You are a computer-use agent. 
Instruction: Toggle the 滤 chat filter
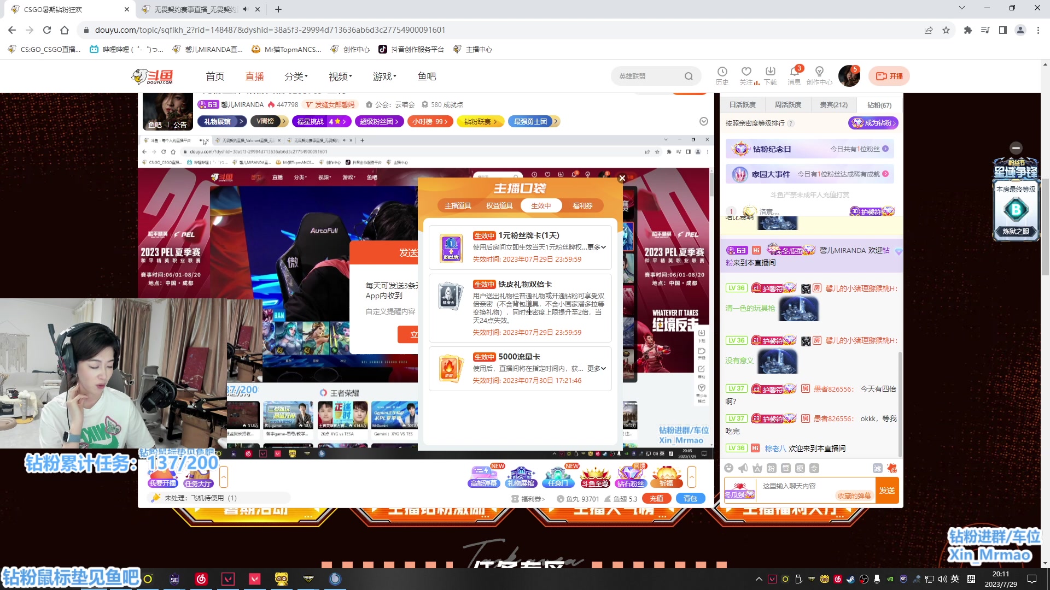point(877,468)
